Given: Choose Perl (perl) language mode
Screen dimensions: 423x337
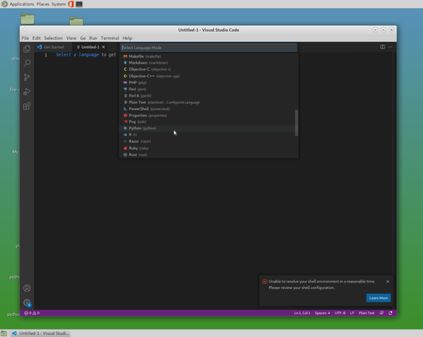Looking at the screenshot, I should point(208,89).
